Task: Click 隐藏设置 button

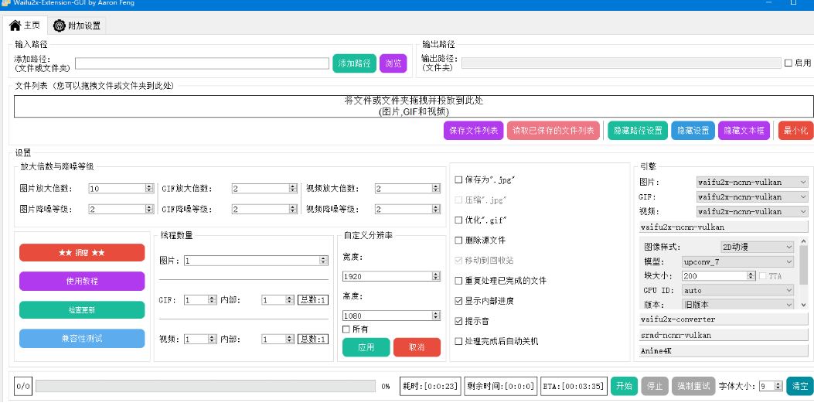Action: pyautogui.click(x=693, y=130)
